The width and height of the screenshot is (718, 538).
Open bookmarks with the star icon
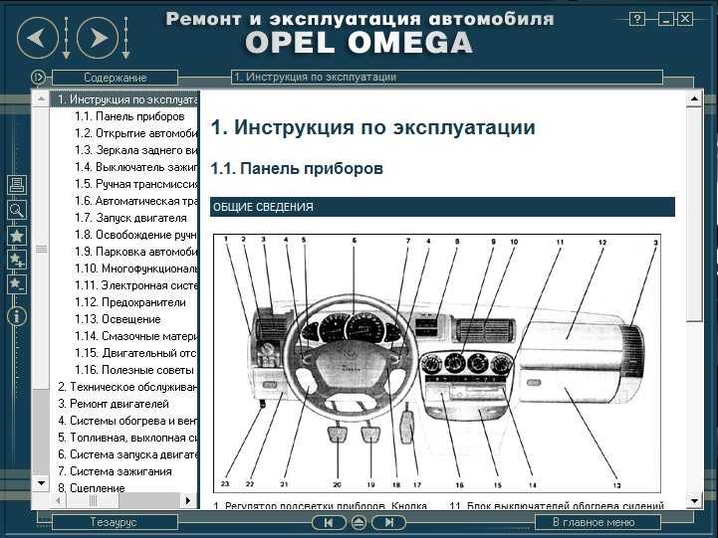tap(17, 236)
